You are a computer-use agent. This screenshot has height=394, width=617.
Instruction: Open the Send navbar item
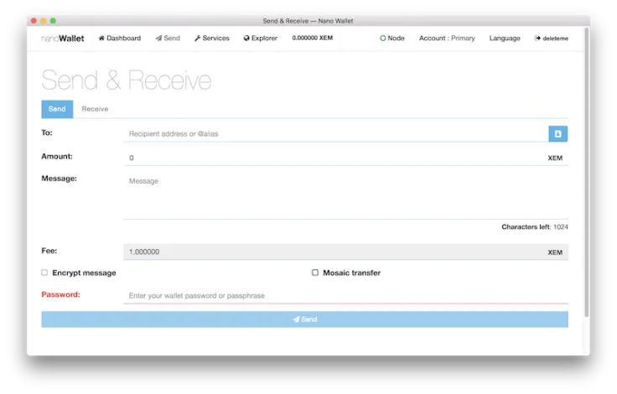coord(168,39)
